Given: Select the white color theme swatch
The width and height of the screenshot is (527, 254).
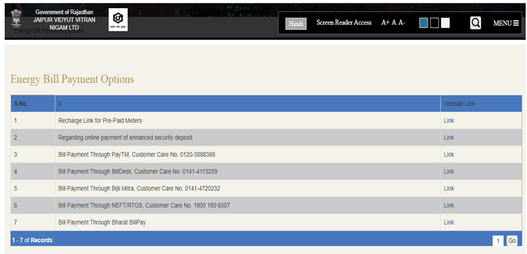Looking at the screenshot, I should pyautogui.click(x=445, y=23).
